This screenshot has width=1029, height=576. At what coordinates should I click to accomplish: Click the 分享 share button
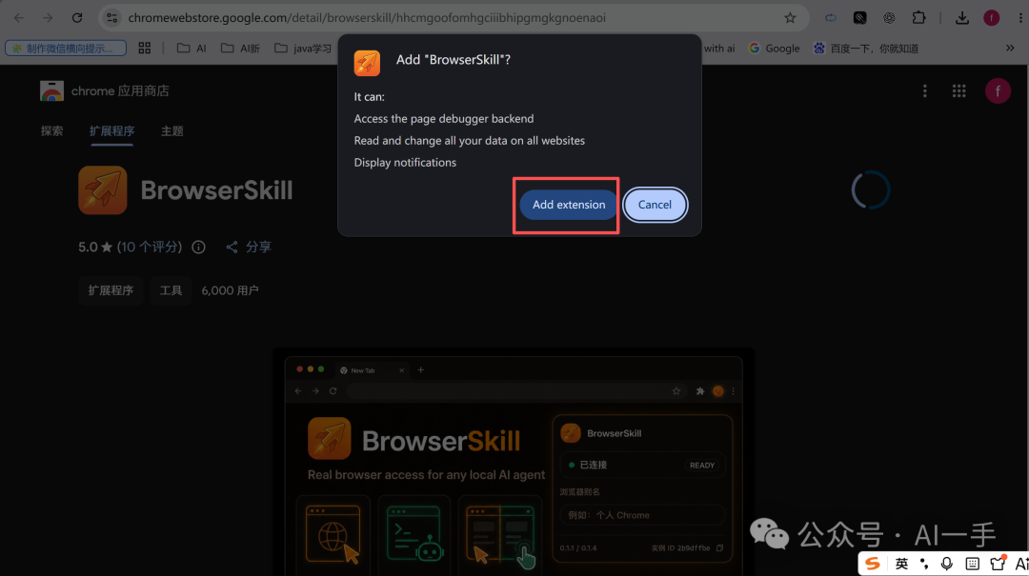coord(248,247)
